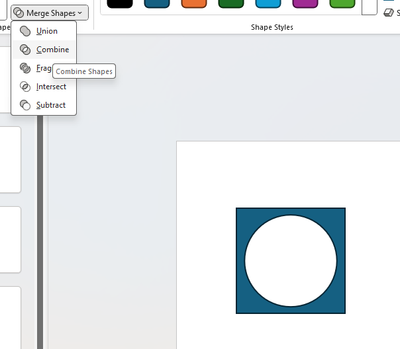Screen dimensions: 400x349
Task: Pick the light blue shape style
Action: point(268,3)
